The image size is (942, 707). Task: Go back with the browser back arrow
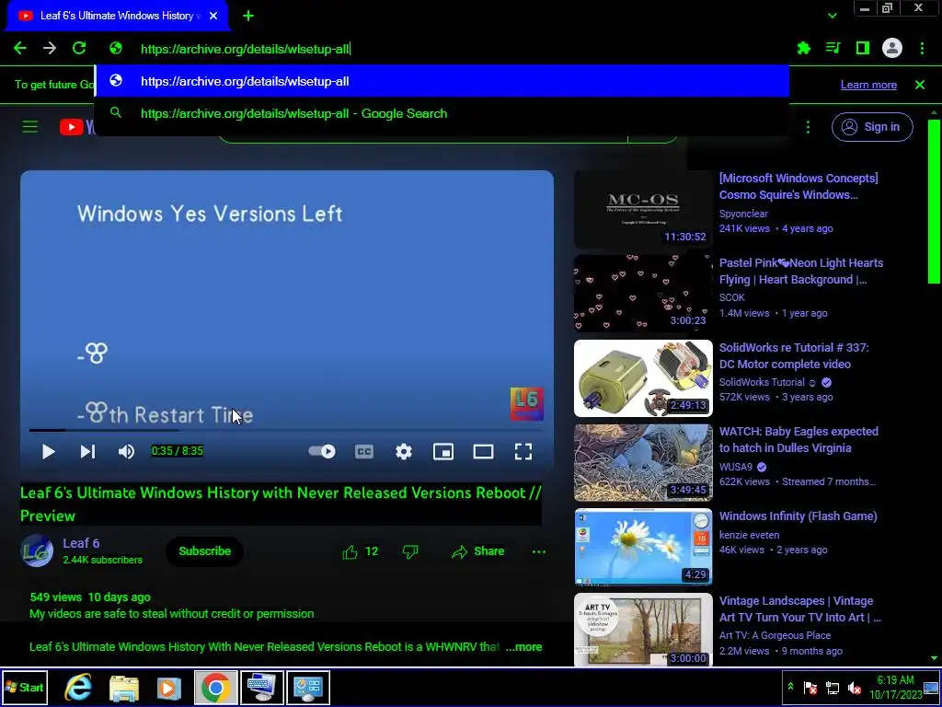tap(20, 48)
